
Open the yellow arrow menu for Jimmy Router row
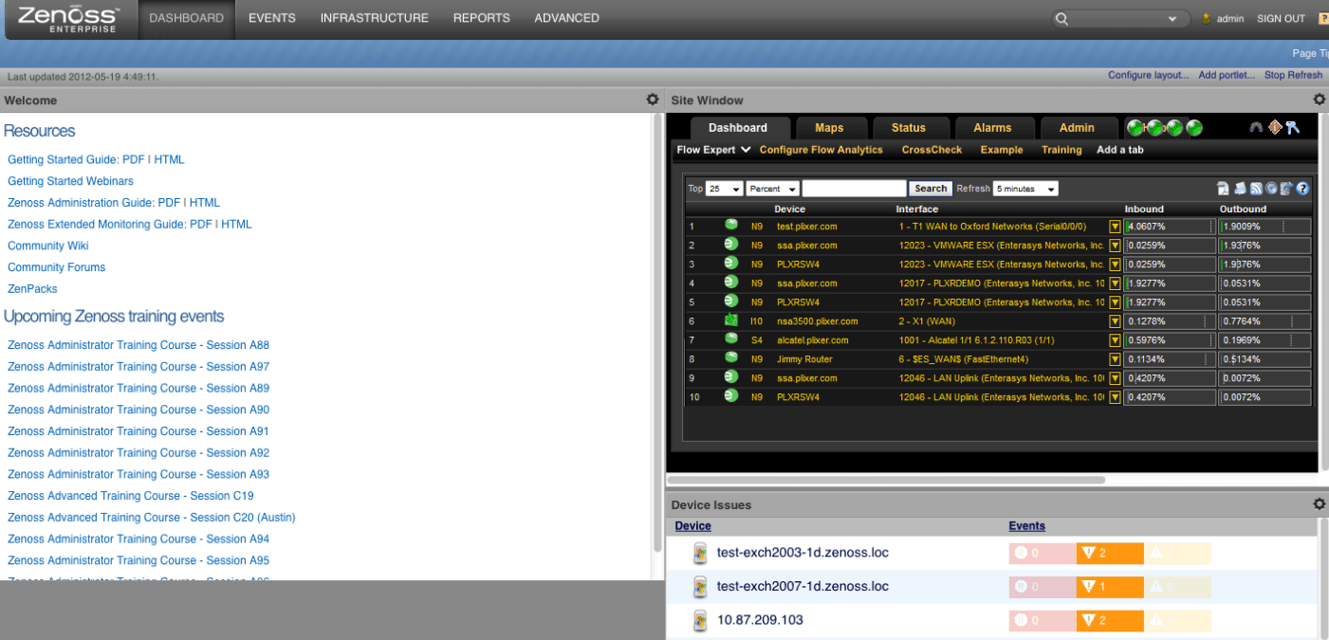pos(1116,359)
